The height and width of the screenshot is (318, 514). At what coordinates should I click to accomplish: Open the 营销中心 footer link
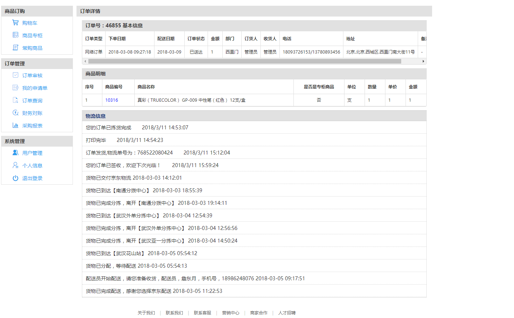[231, 313]
